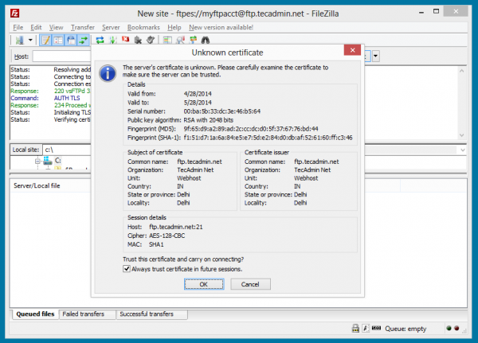Viewport: 478px width, 343px height.
Task: Click the cancel current operation icon
Action: tap(126, 39)
